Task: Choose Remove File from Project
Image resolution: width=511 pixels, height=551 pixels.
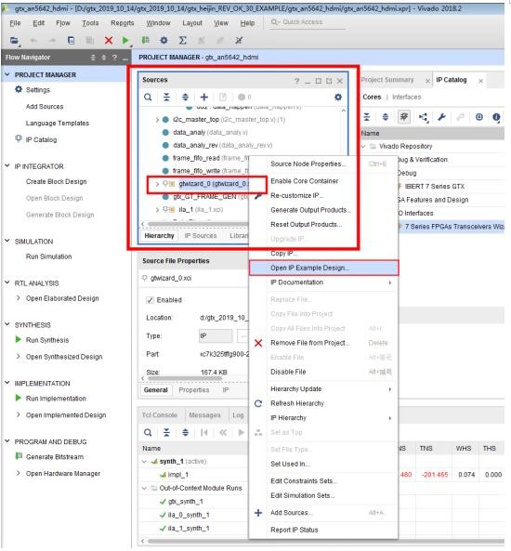Action: (x=309, y=343)
